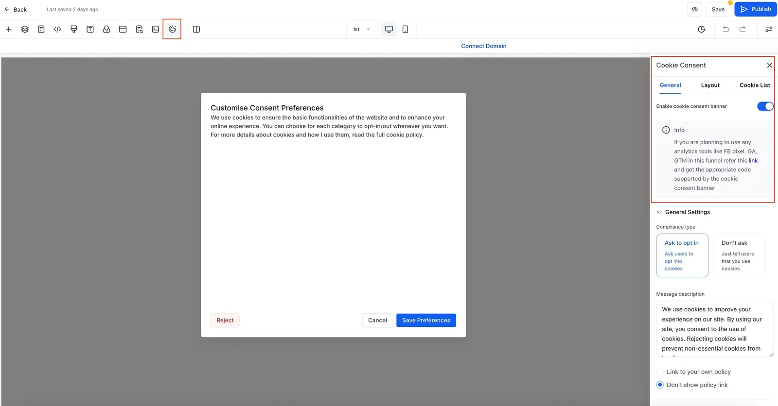The image size is (778, 406).
Task: Open the layers icon
Action: click(x=25, y=29)
